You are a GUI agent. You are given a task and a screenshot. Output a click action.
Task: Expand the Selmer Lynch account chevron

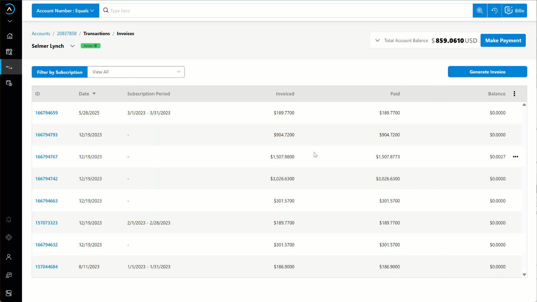[x=72, y=46]
